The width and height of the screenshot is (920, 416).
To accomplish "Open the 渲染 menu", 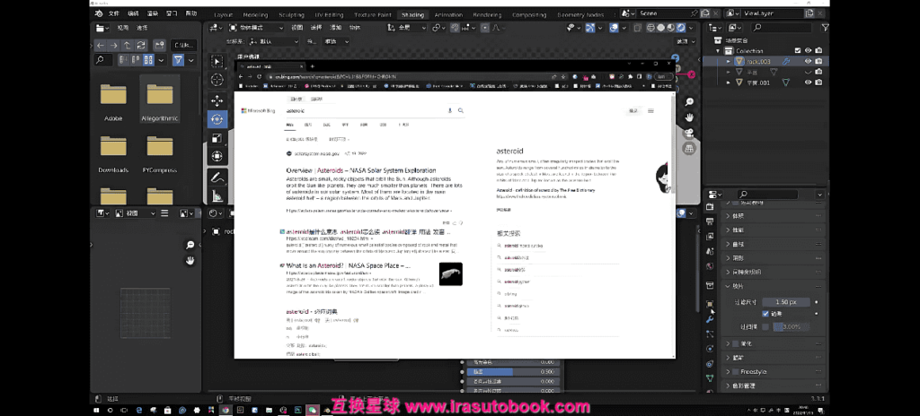I will tap(153, 13).
